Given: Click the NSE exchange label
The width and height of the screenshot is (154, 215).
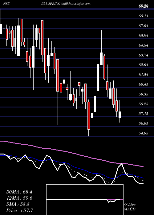Looking at the screenshot, I should 6,4.
